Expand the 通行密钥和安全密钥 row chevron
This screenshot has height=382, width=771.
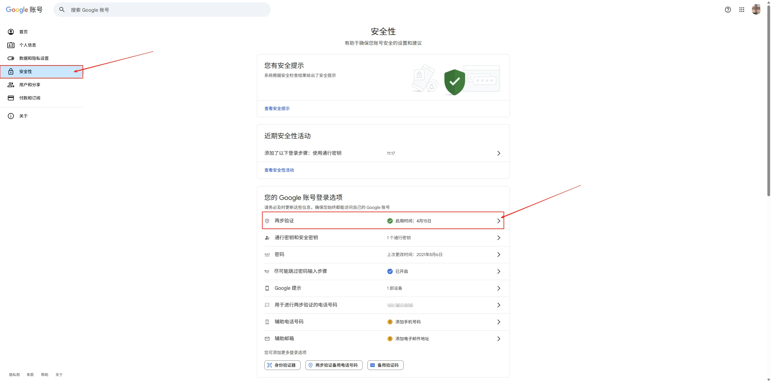(x=498, y=238)
